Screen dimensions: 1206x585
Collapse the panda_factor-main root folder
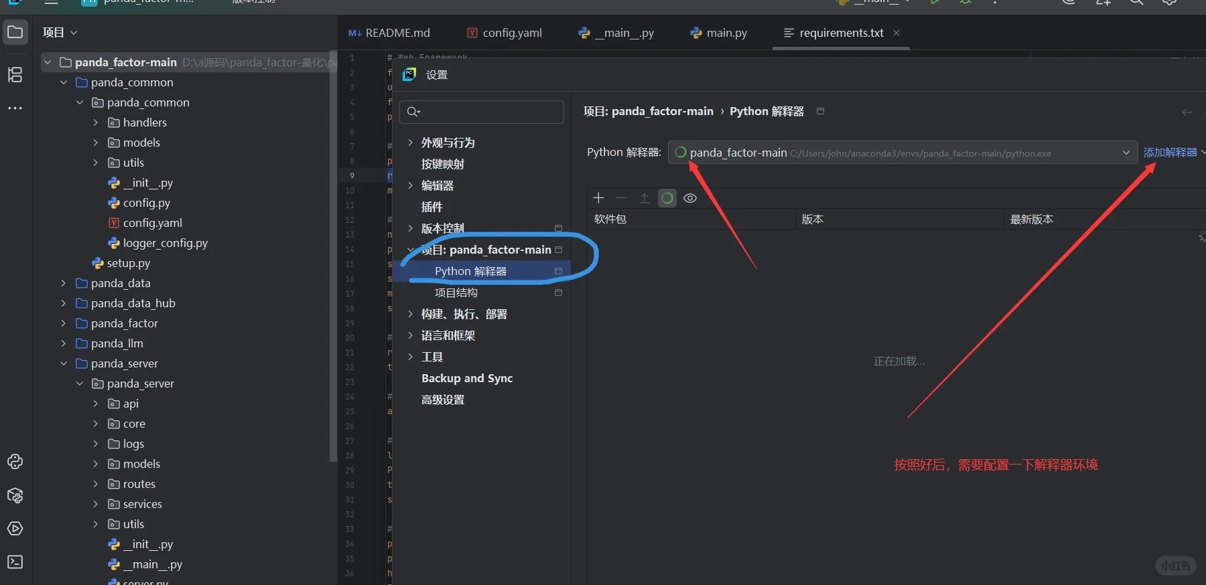pos(48,62)
